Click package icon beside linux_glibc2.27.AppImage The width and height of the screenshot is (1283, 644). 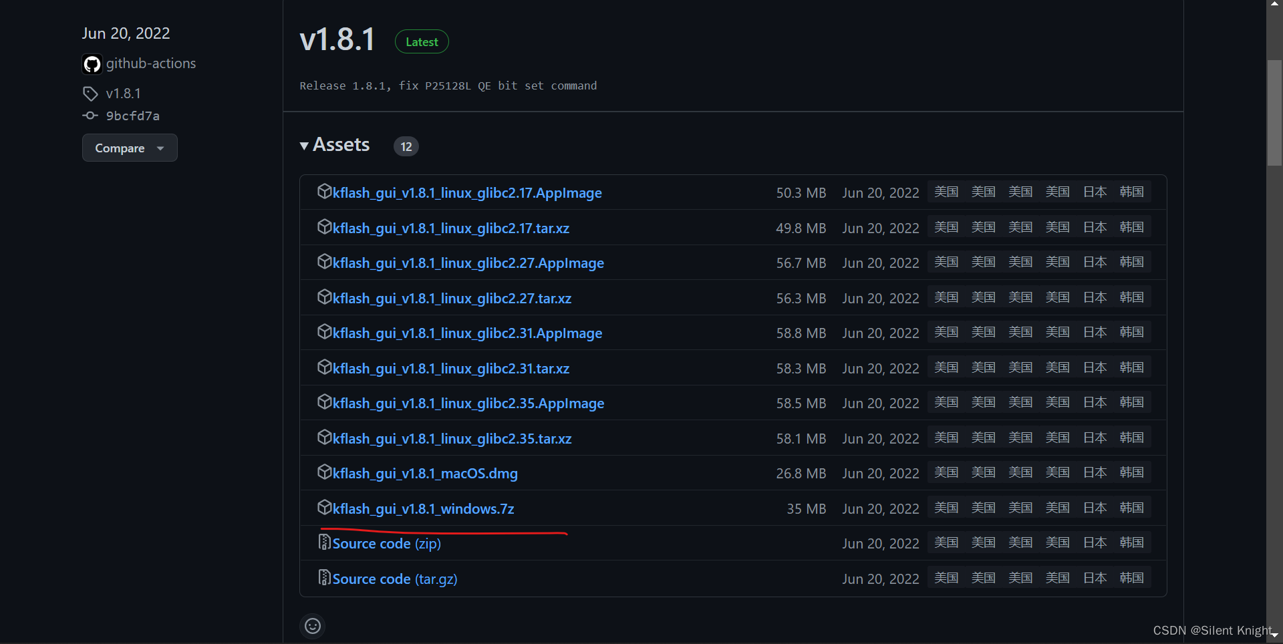coord(324,262)
